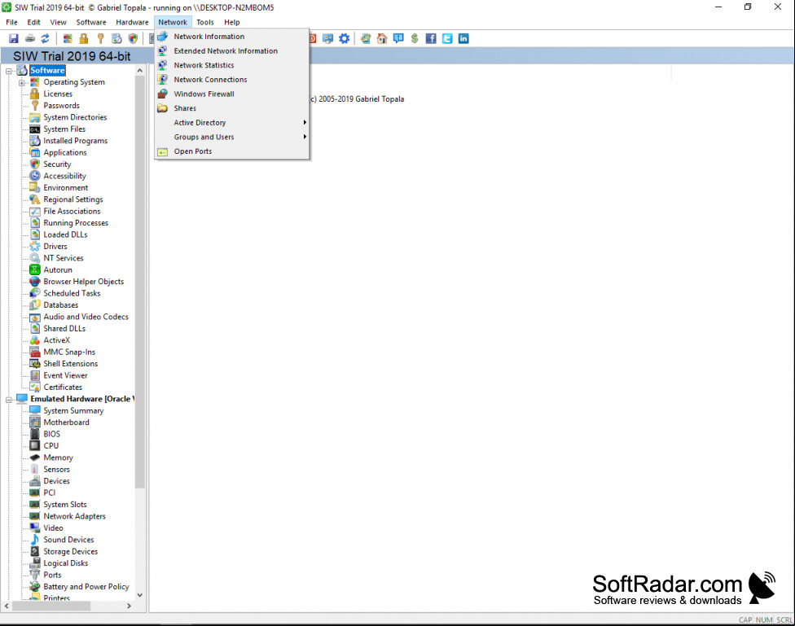This screenshot has height=626, width=795.
Task: Click the horizontal scrollbar left arrow
Action: pyautogui.click(x=7, y=606)
